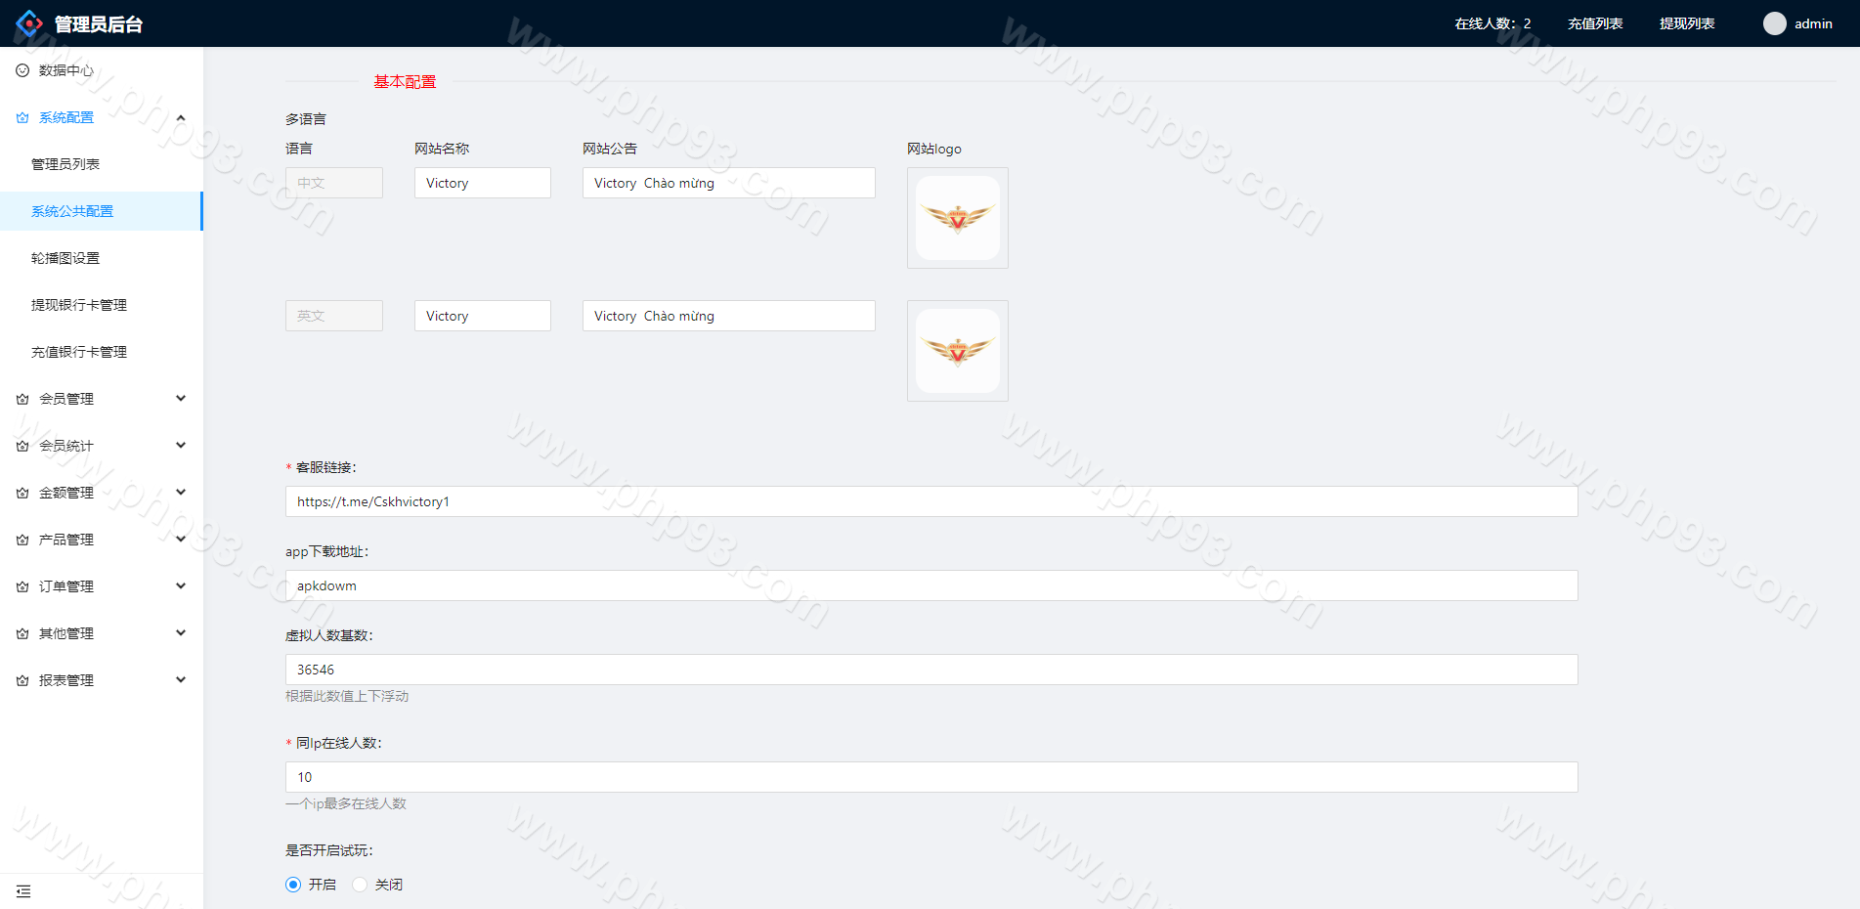Click the 订单管理 crown icon

[22, 586]
